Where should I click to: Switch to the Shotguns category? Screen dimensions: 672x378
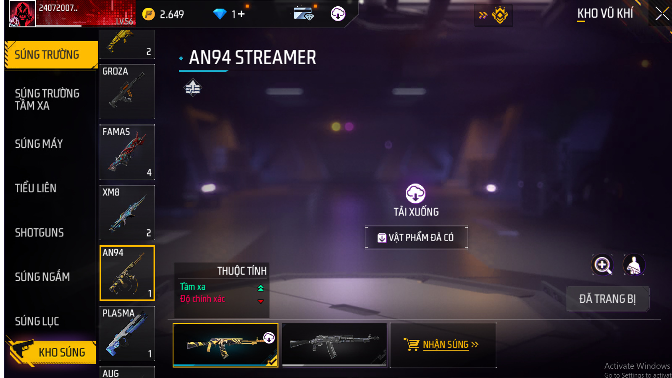pyautogui.click(x=39, y=232)
